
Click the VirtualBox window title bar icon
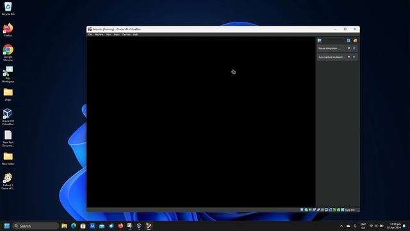tap(90, 29)
